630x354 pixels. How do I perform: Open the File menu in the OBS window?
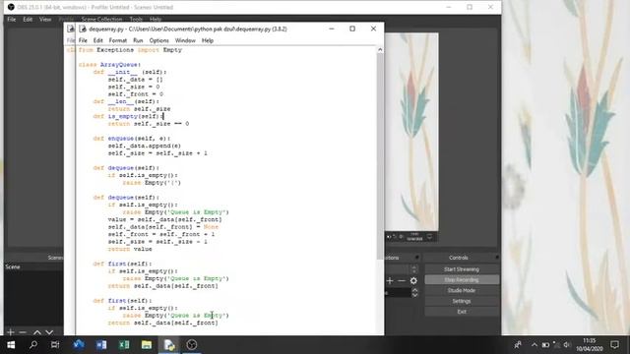11,20
